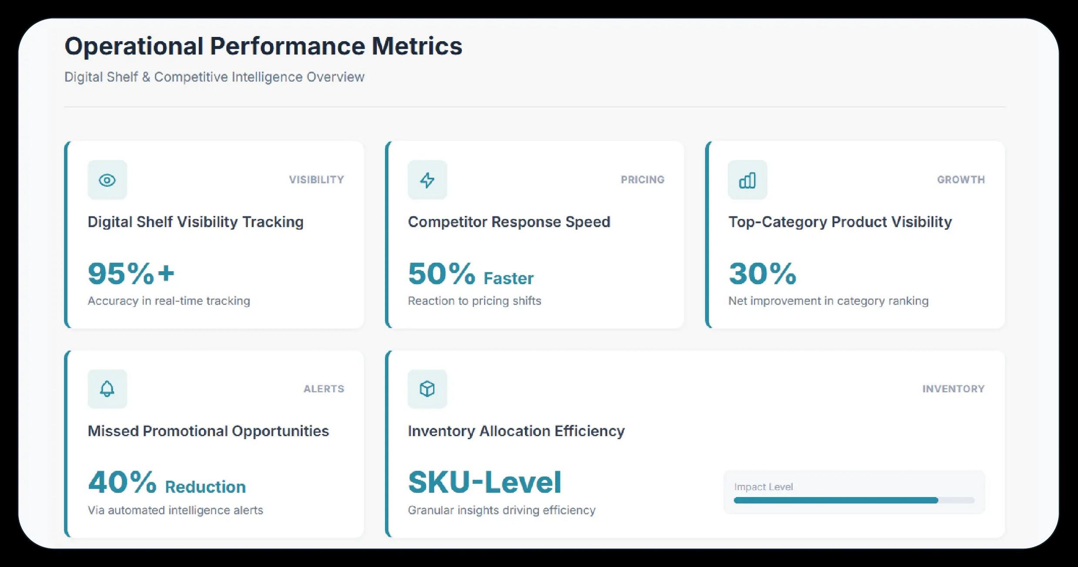Open Competitor Response Speed title
The image size is (1078, 567).
coord(509,222)
